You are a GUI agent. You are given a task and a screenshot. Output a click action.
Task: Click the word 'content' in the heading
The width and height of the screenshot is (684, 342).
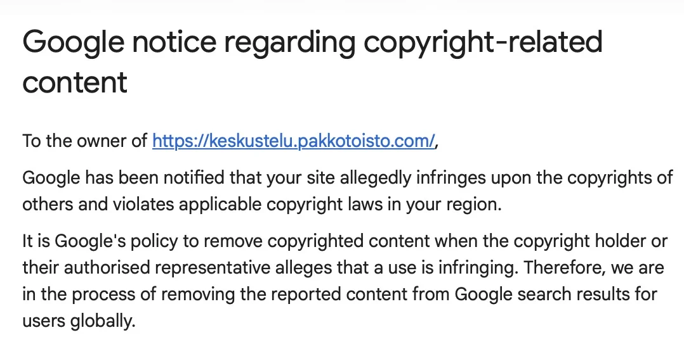[x=75, y=82]
